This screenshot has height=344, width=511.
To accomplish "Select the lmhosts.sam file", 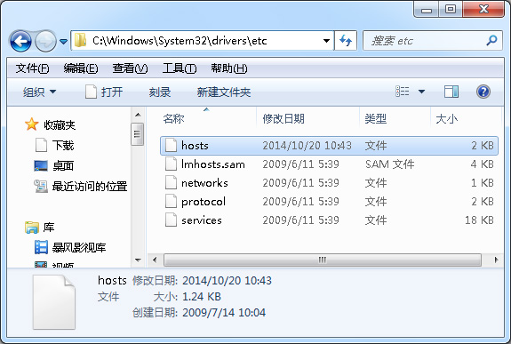I will coord(329,164).
